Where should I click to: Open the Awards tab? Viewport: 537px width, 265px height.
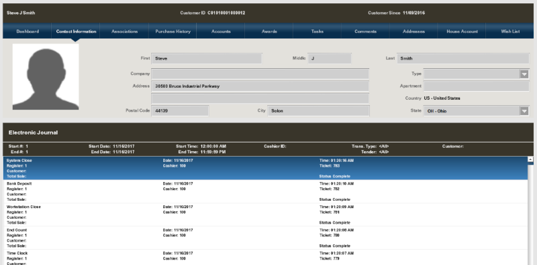[x=269, y=31]
